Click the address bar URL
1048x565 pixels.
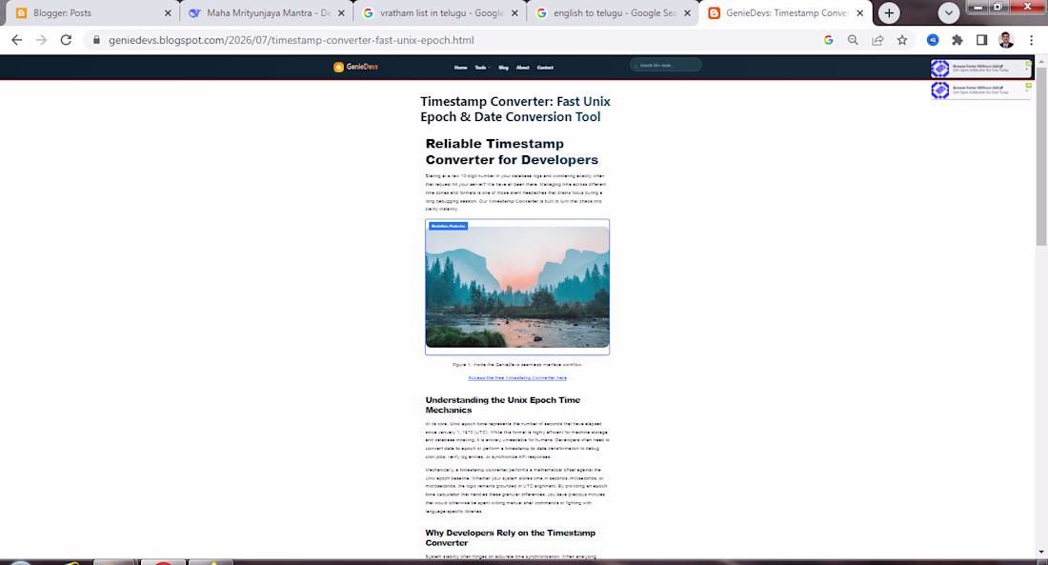pyautogui.click(x=292, y=40)
